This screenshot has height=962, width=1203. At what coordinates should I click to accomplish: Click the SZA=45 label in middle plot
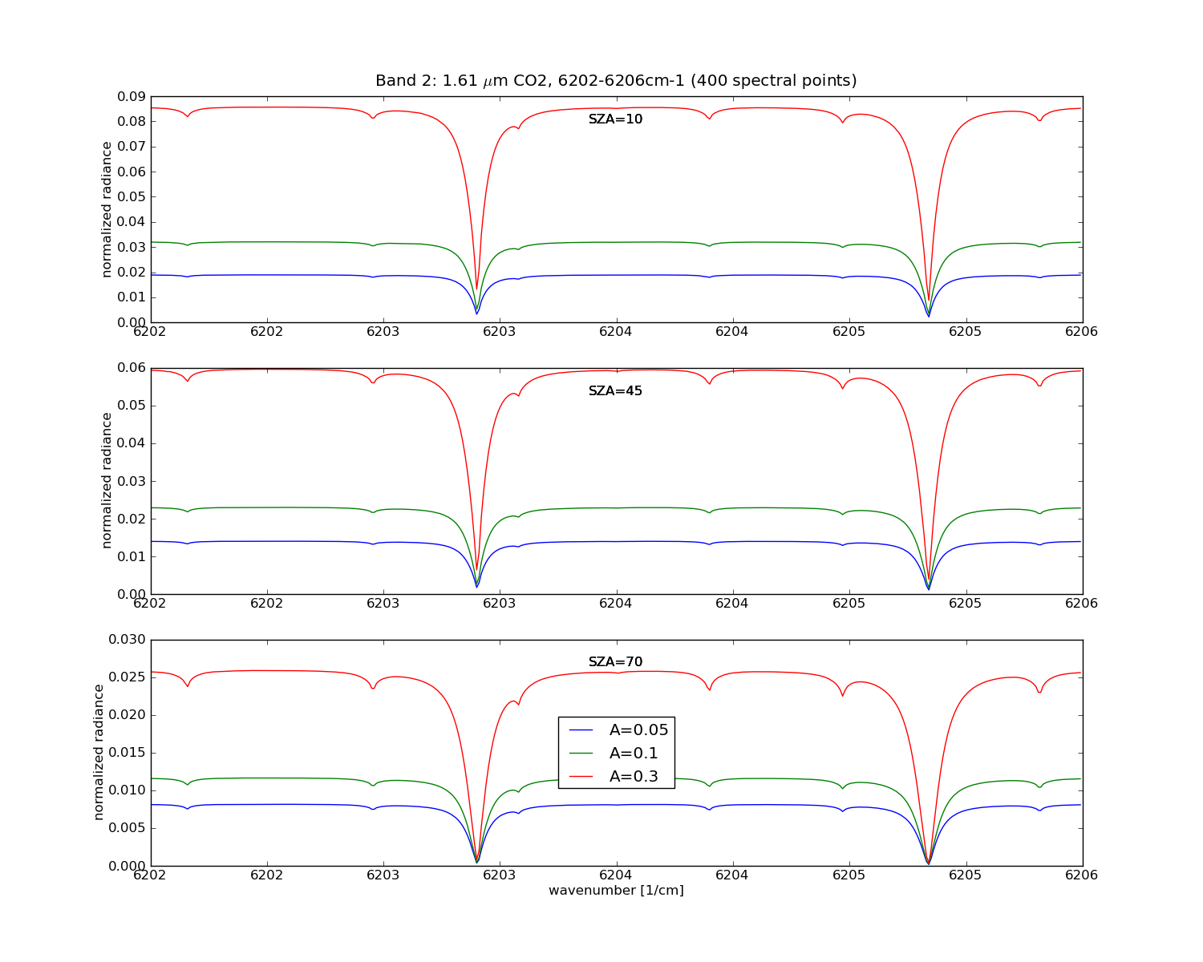[615, 391]
